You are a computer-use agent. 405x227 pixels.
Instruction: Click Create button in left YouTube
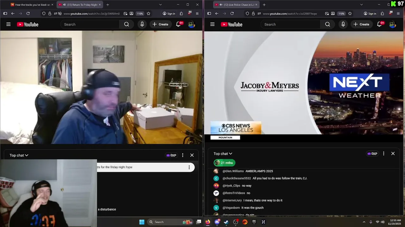pyautogui.click(x=160, y=24)
